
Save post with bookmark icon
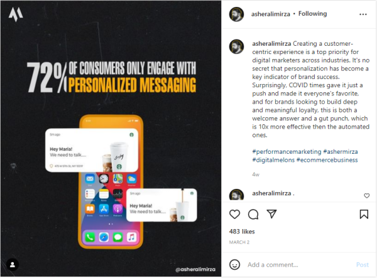tap(364, 214)
